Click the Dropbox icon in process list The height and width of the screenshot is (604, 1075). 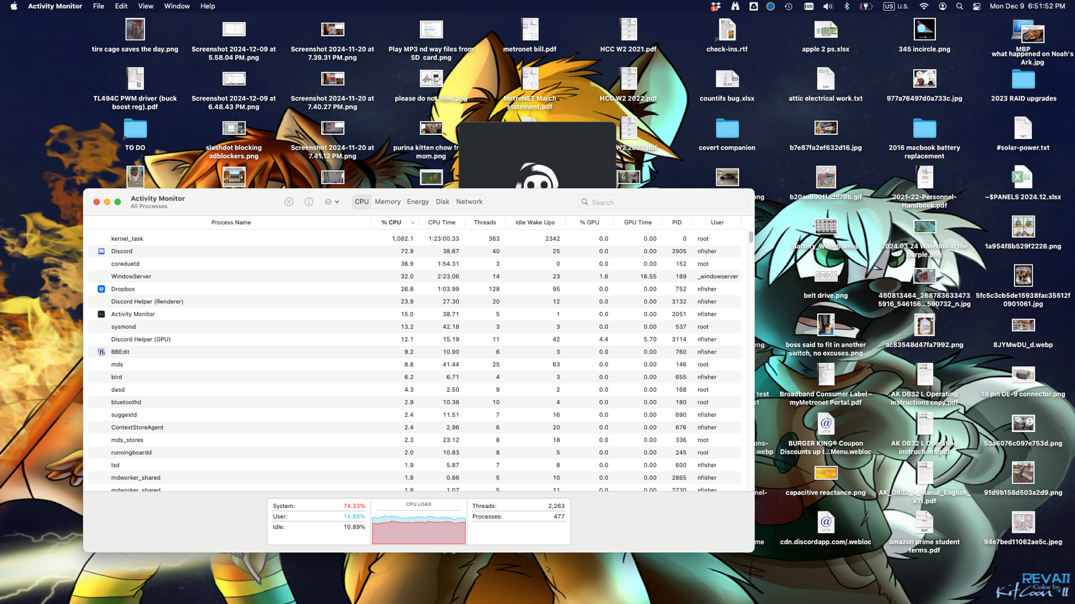pos(101,289)
